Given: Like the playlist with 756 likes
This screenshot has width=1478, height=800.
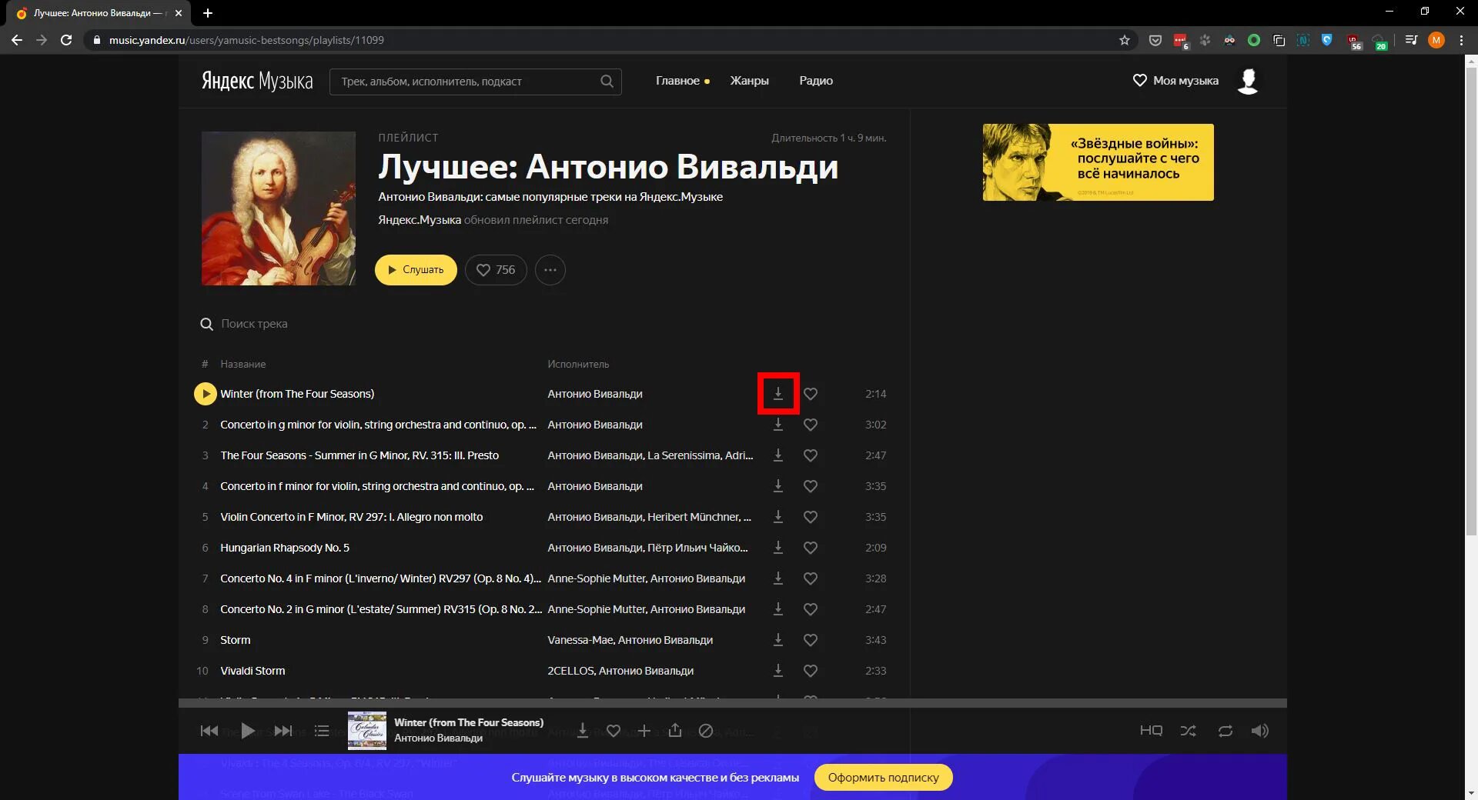Looking at the screenshot, I should tap(496, 270).
